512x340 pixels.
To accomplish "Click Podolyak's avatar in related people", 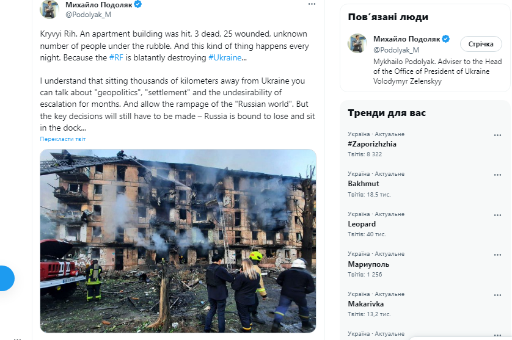I will [x=357, y=43].
